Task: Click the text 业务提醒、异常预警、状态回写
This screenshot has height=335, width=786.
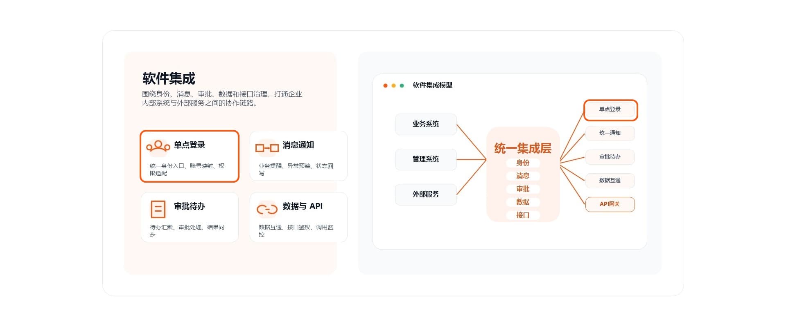Action: 296,170
